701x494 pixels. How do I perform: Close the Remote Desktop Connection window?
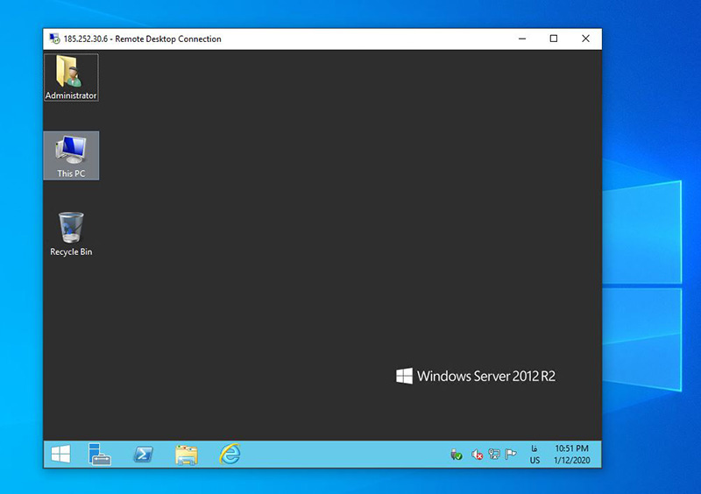pyautogui.click(x=585, y=39)
